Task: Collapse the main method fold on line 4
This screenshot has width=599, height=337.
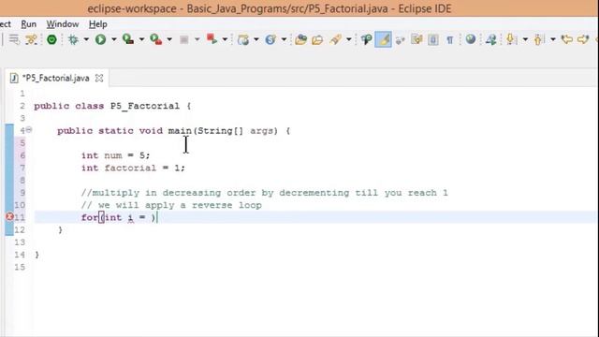Action: (29, 130)
